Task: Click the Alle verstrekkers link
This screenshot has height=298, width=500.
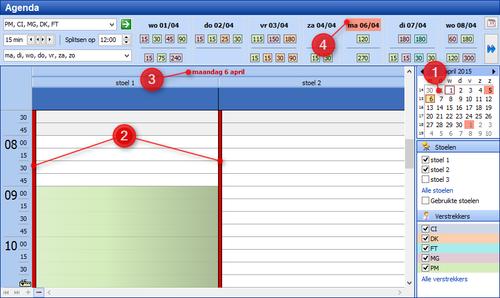Action: tap(444, 279)
